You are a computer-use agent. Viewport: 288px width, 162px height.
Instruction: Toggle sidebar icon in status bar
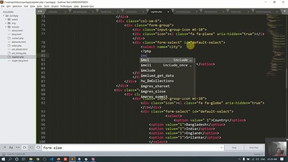coord(4,154)
